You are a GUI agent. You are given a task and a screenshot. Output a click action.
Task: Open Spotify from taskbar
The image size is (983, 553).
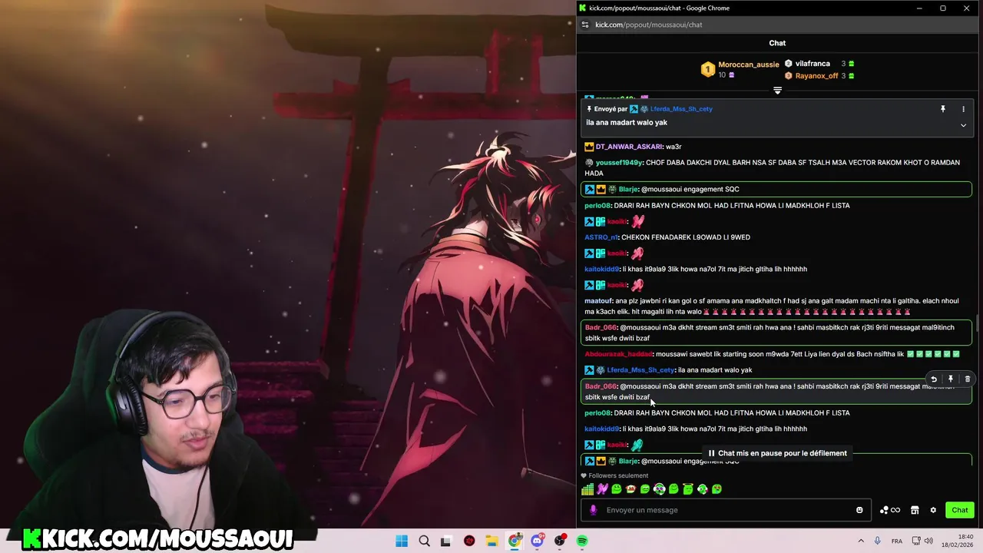(582, 541)
